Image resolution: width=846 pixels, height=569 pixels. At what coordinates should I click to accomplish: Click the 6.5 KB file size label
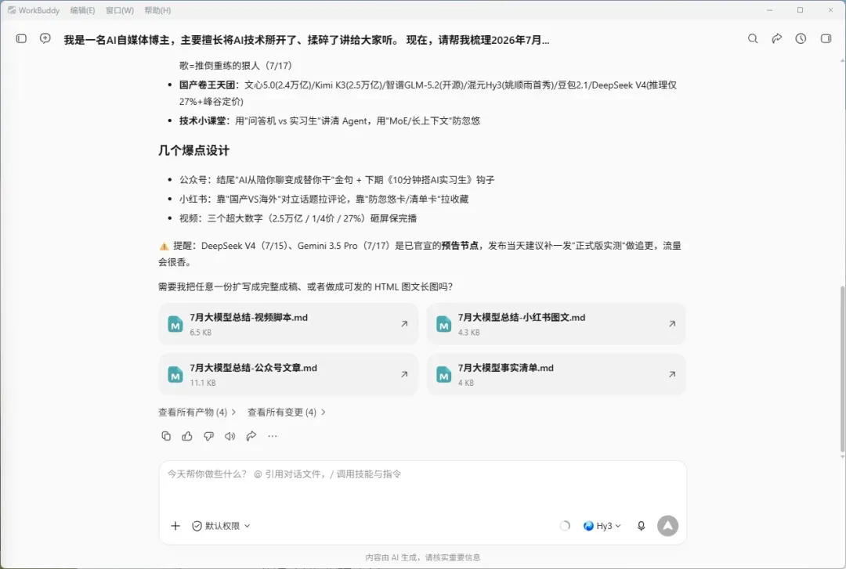coord(201,332)
